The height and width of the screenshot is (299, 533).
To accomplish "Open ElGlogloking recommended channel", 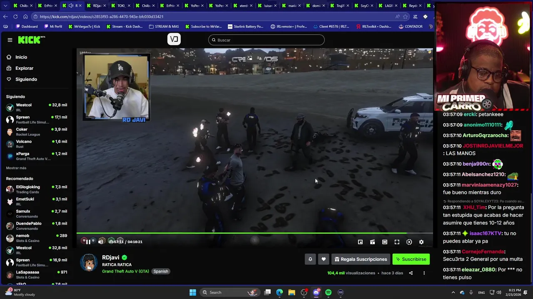I will (37, 189).
